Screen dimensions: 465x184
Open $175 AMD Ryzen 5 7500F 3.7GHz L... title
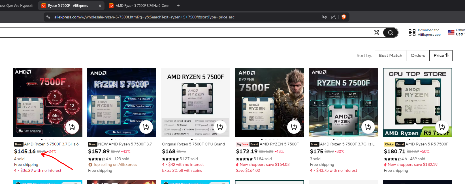click(x=348, y=144)
